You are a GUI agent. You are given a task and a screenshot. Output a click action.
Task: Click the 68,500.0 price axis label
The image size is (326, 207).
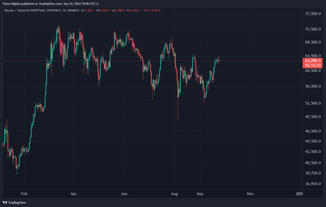313,42
